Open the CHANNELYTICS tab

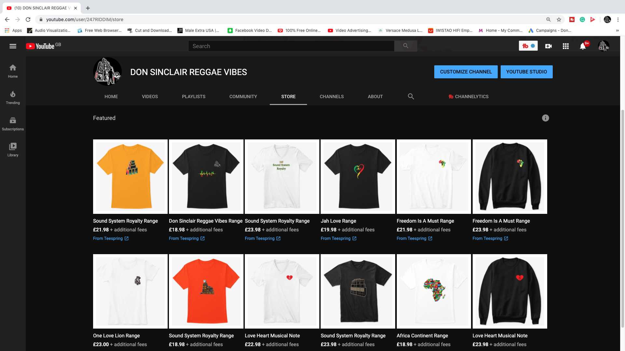click(x=468, y=97)
